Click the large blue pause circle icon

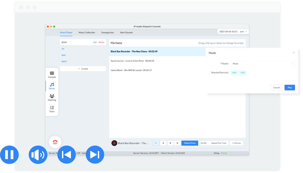[x=9, y=155]
